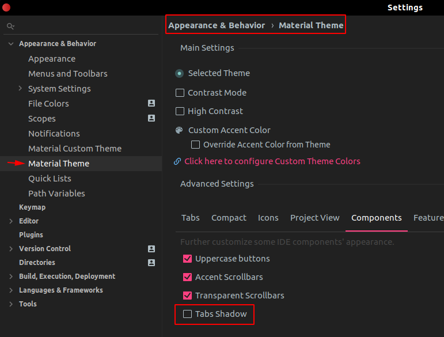Expand System Settings tree node
Image resolution: width=444 pixels, height=337 pixels.
pyautogui.click(x=20, y=88)
